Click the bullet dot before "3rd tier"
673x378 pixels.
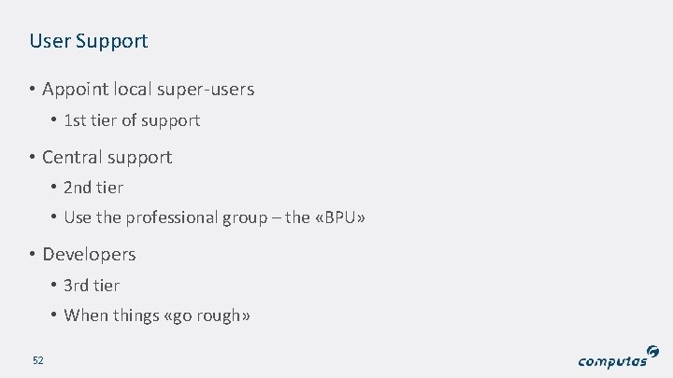click(54, 286)
